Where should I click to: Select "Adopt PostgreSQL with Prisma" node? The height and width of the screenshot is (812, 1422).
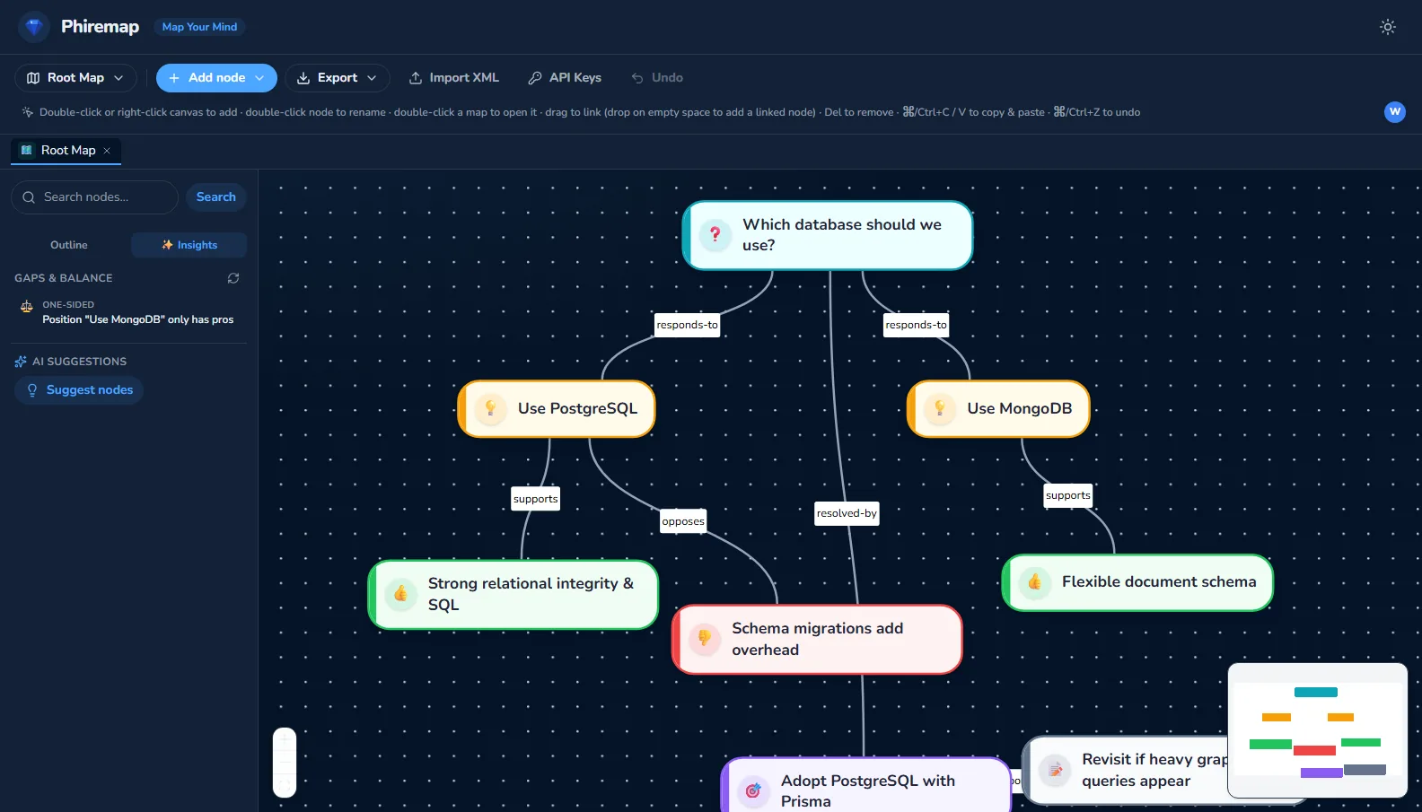pyautogui.click(x=867, y=786)
